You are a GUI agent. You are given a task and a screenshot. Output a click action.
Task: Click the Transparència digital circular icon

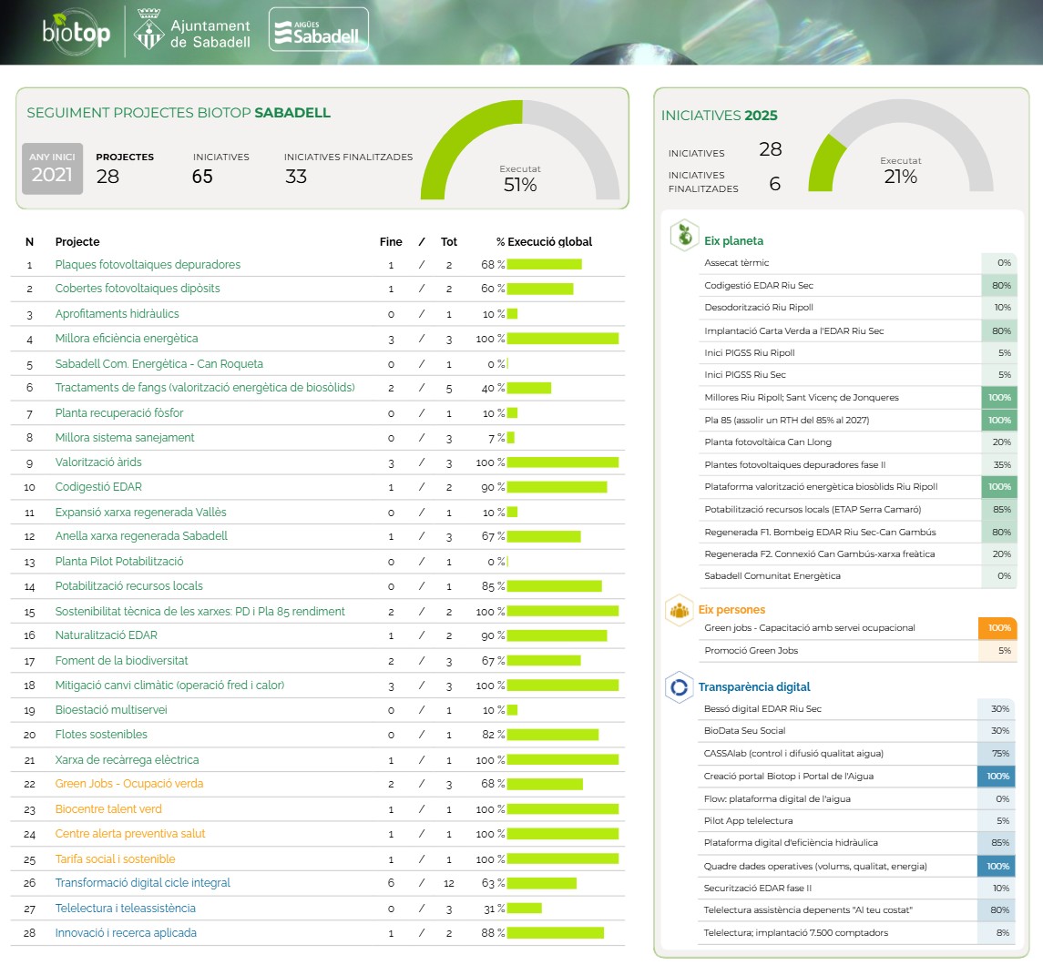680,686
